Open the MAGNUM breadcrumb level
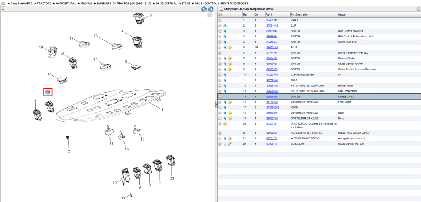This screenshot has height=202, width=421. tap(86, 3)
